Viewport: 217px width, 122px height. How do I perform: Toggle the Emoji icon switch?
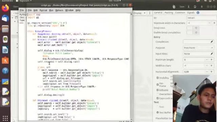(193, 28)
